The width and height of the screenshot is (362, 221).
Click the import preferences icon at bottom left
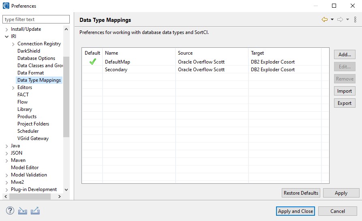click(x=23, y=211)
